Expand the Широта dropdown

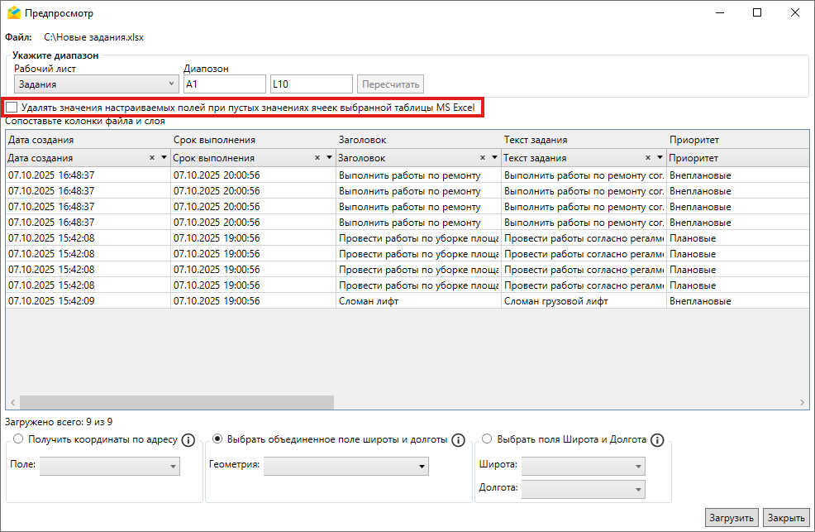583,466
